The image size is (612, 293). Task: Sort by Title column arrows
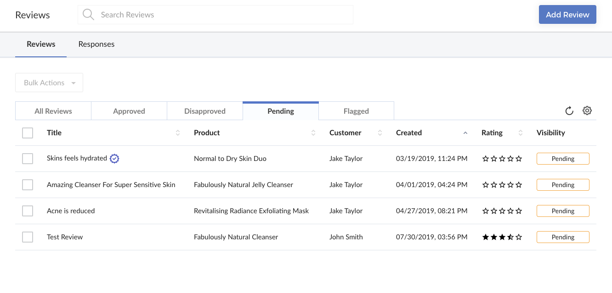coord(178,133)
